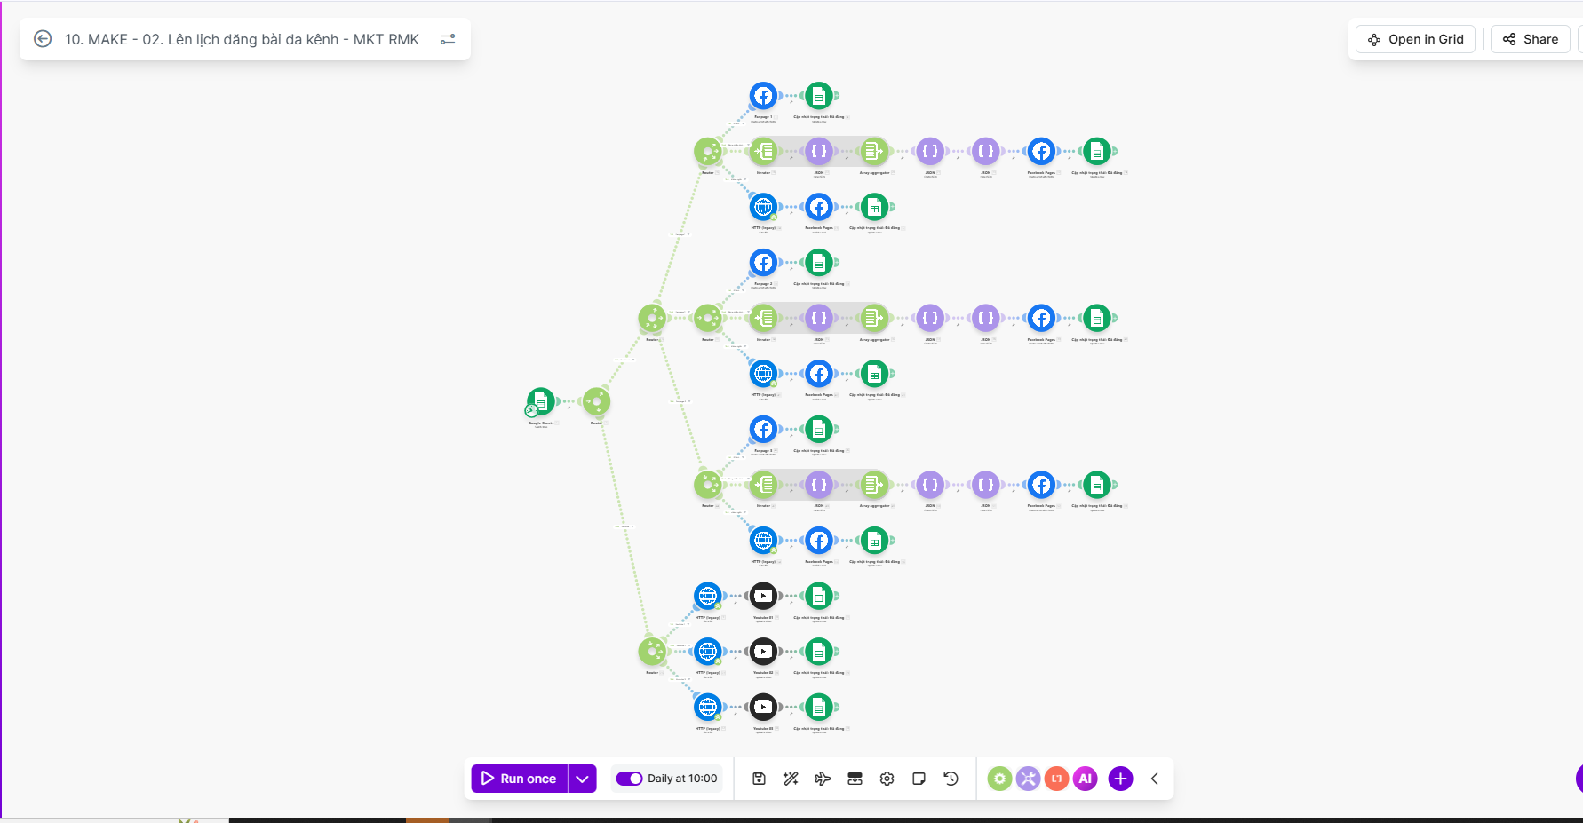Open the AI assistant round icon

coord(1085,779)
